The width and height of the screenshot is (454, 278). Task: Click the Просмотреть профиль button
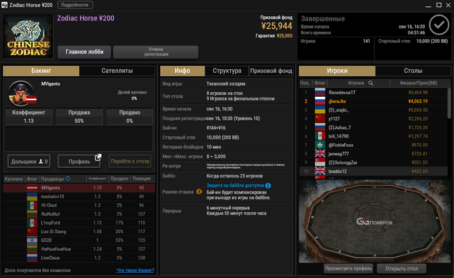click(x=348, y=268)
